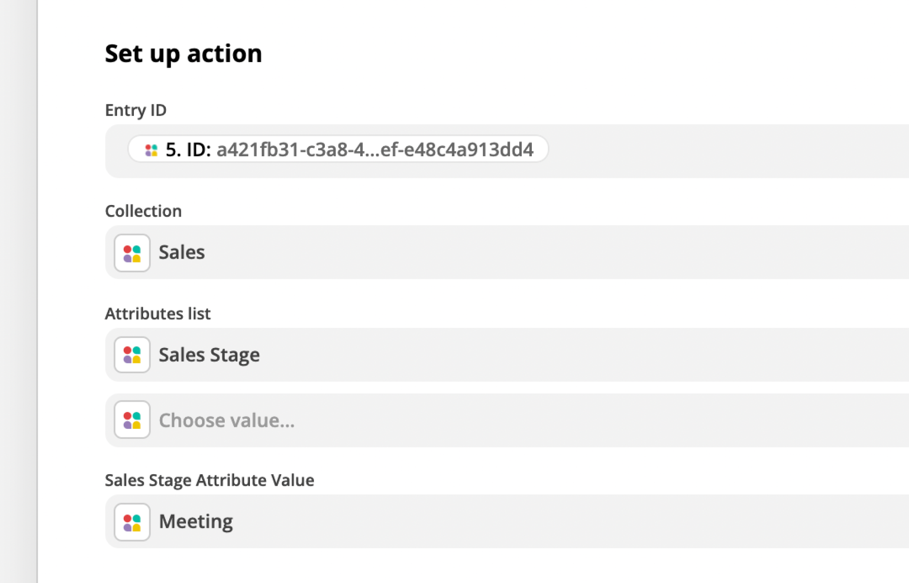
Task: Click the Attributes list label
Action: pos(158,314)
